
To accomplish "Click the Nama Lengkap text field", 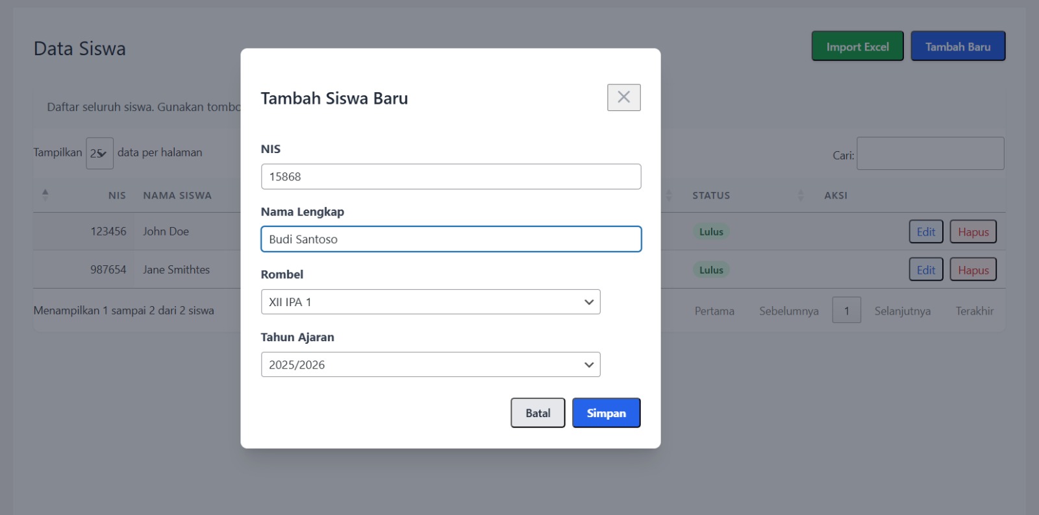I will pyautogui.click(x=451, y=239).
